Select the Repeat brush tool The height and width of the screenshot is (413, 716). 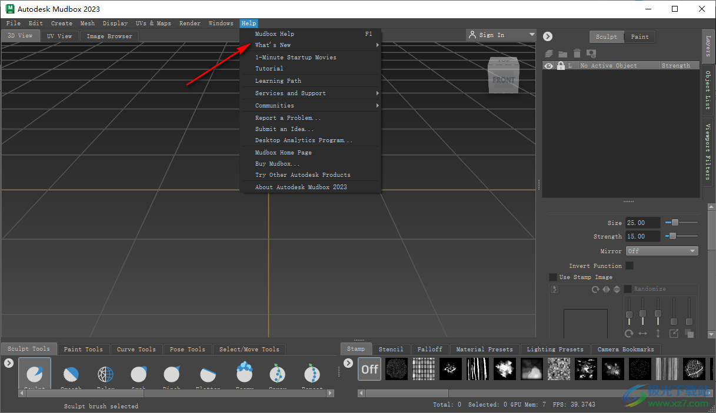point(312,374)
